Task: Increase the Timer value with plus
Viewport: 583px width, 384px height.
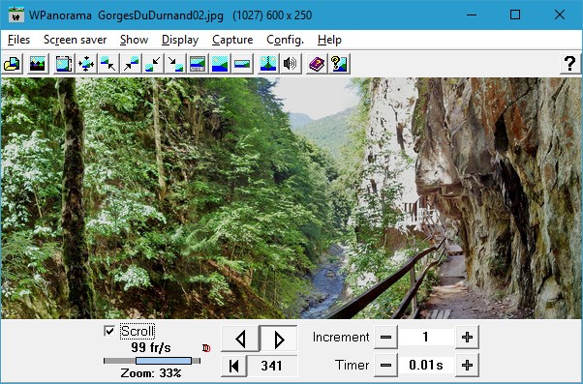Action: 467,365
